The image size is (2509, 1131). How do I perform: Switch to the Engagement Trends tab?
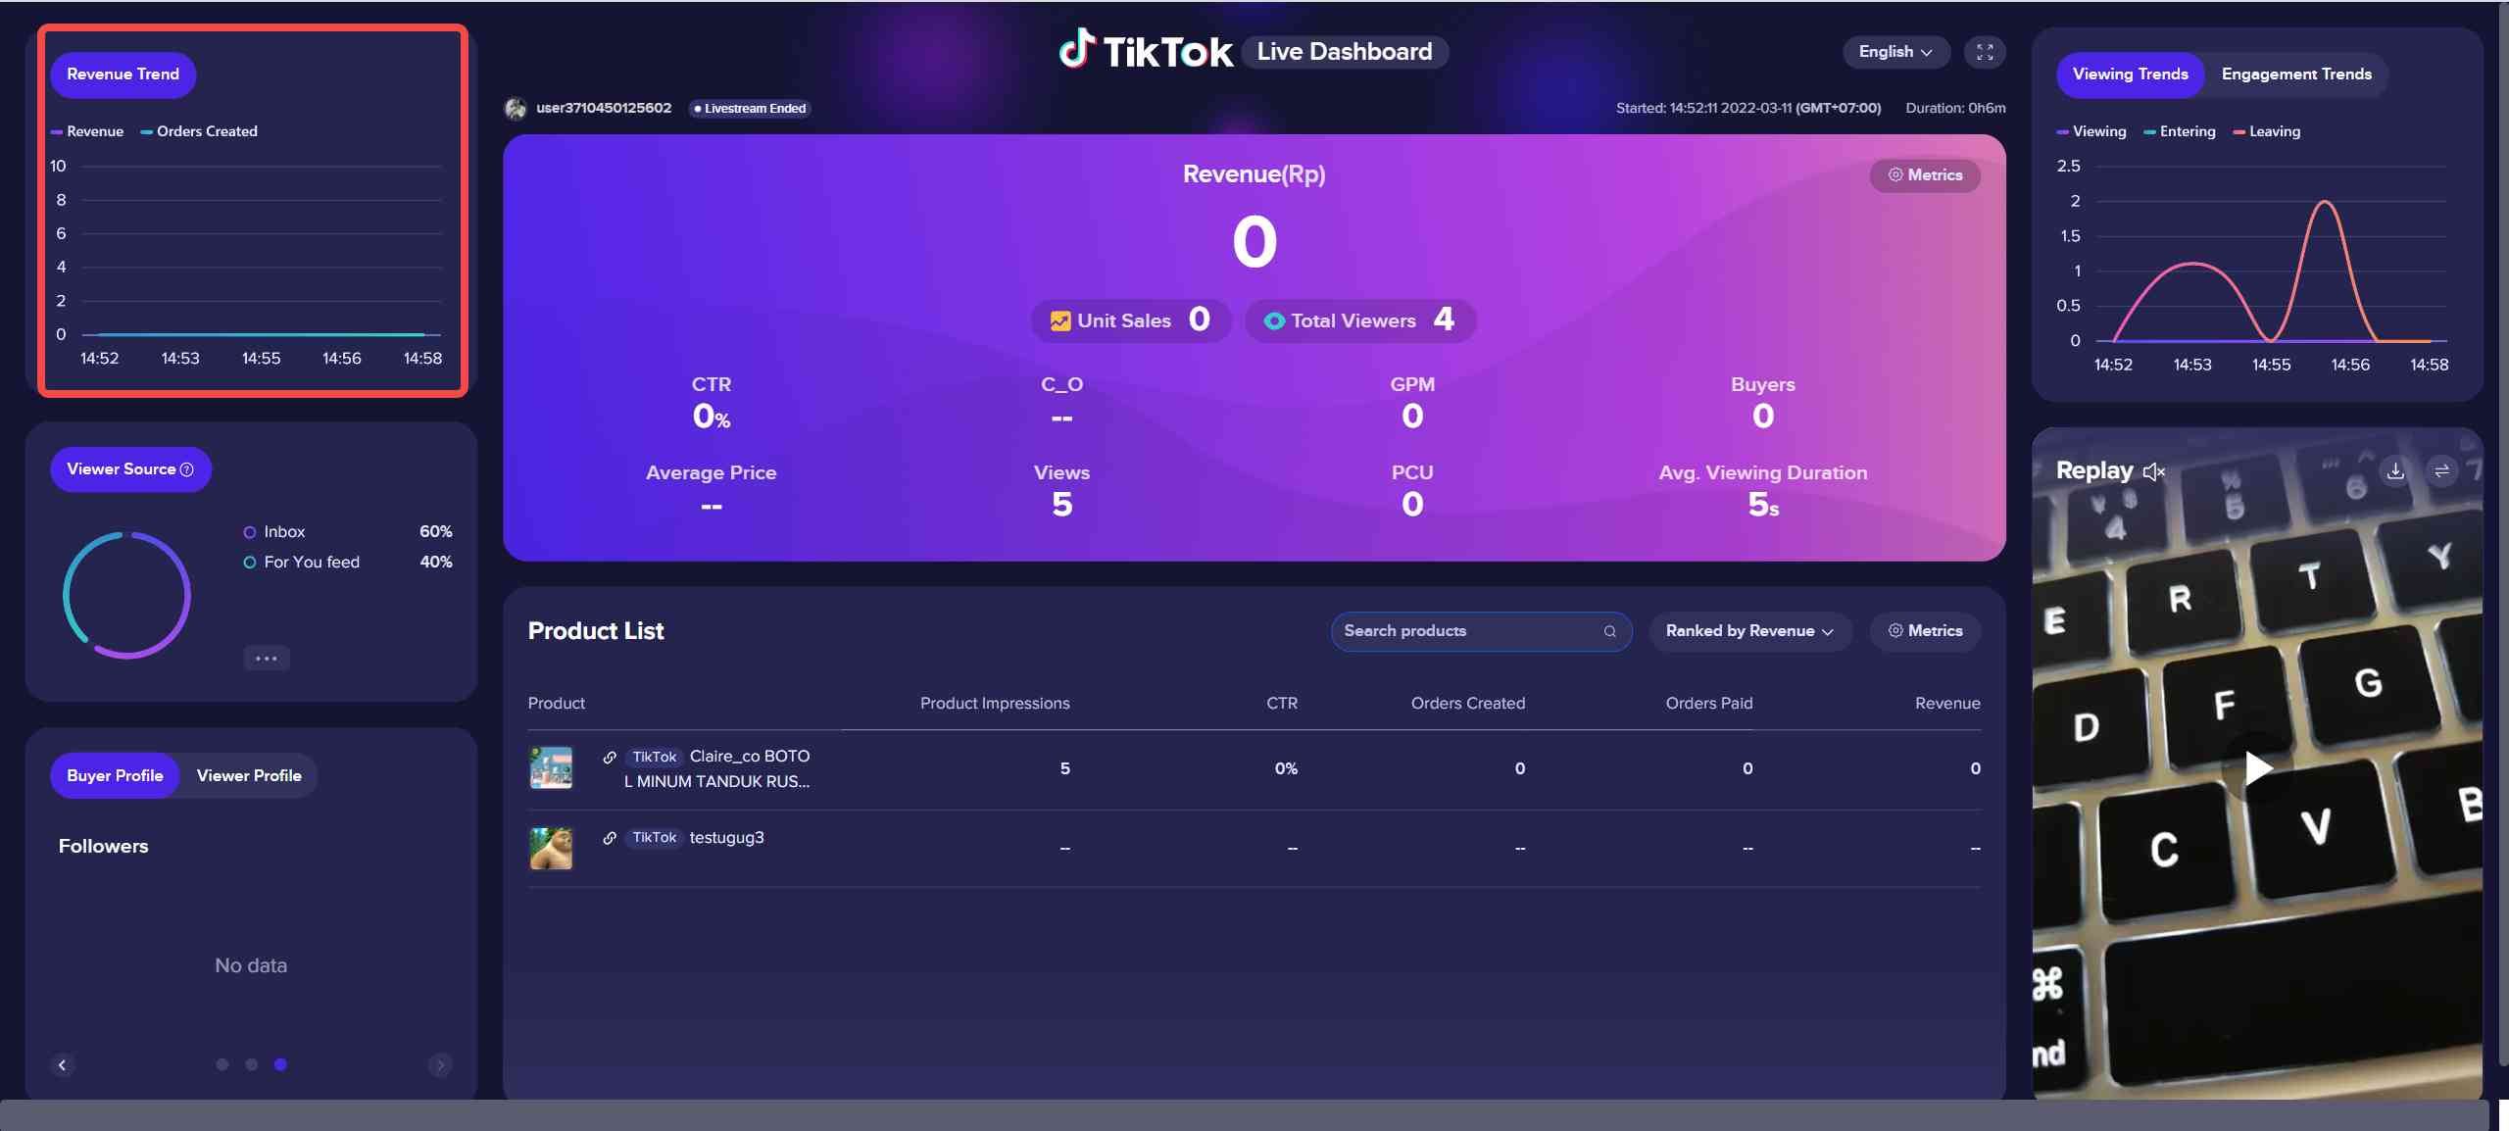coord(2295,74)
